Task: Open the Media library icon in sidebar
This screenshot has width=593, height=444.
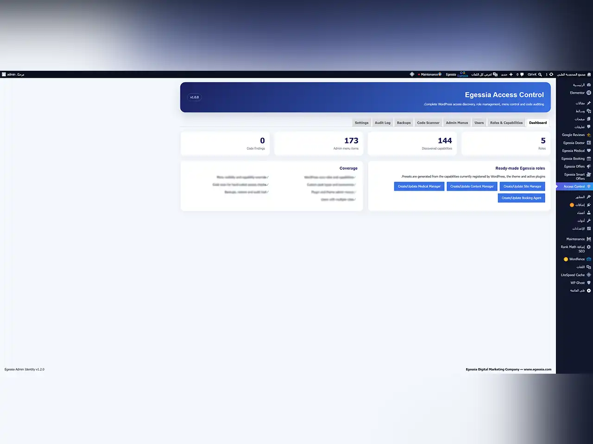Action: pyautogui.click(x=589, y=111)
